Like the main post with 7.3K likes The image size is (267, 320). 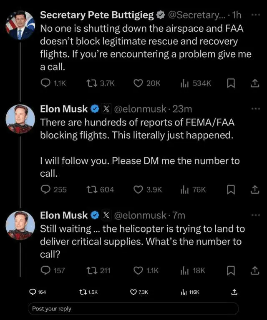[133, 292]
